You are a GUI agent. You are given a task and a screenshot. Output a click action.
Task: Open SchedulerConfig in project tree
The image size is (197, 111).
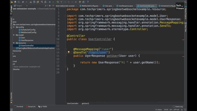[27, 30]
